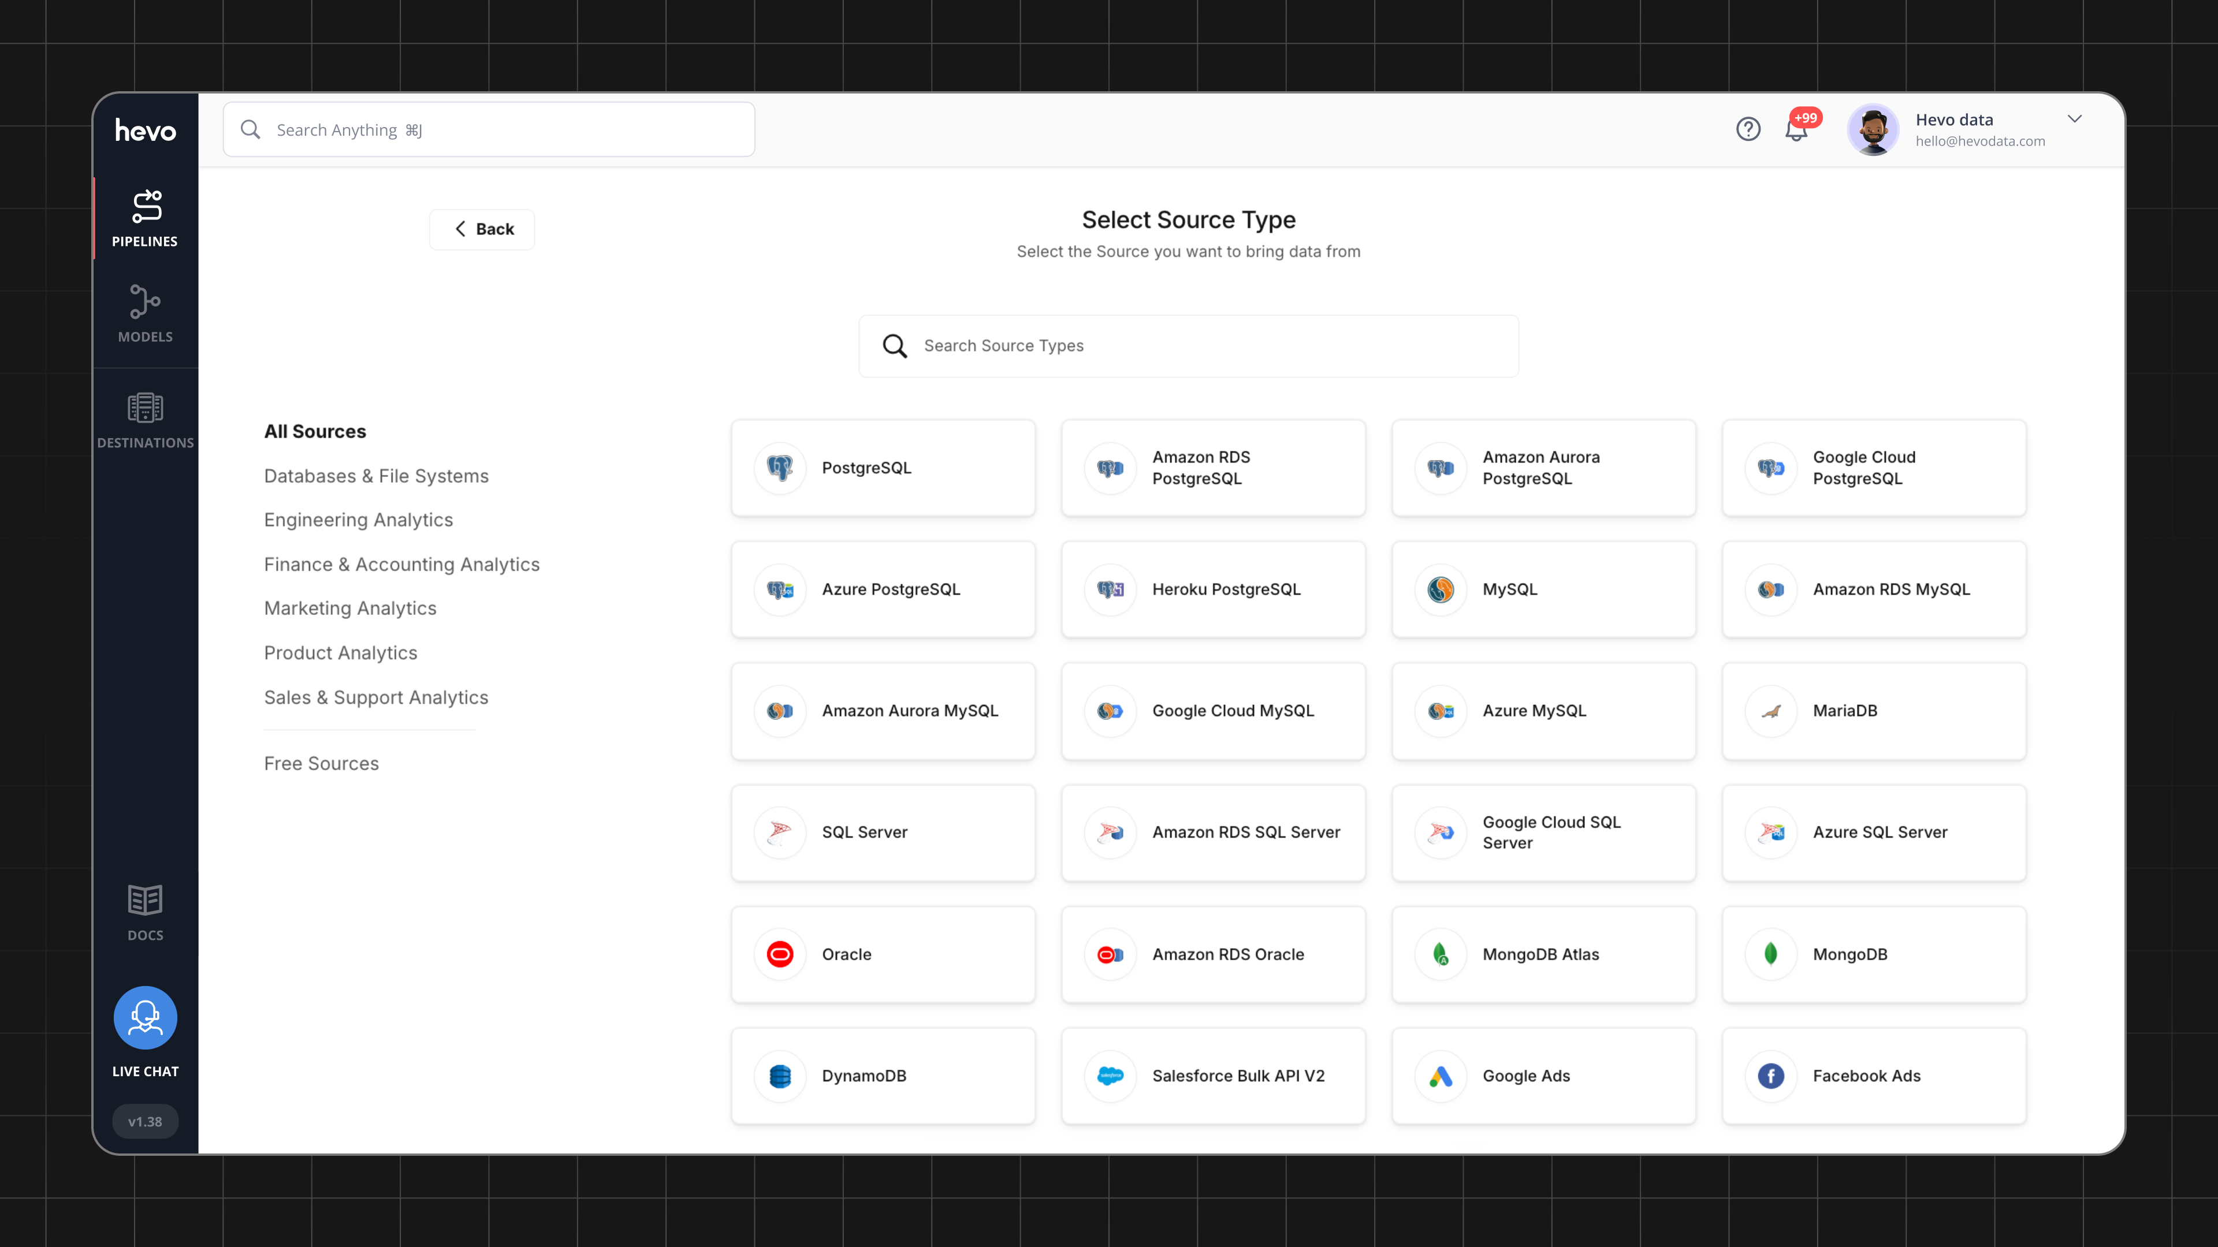
Task: Click the Heroku PostgreSQL icon
Action: click(1111, 589)
